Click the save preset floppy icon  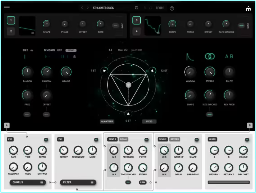pyautogui.click(x=137, y=8)
